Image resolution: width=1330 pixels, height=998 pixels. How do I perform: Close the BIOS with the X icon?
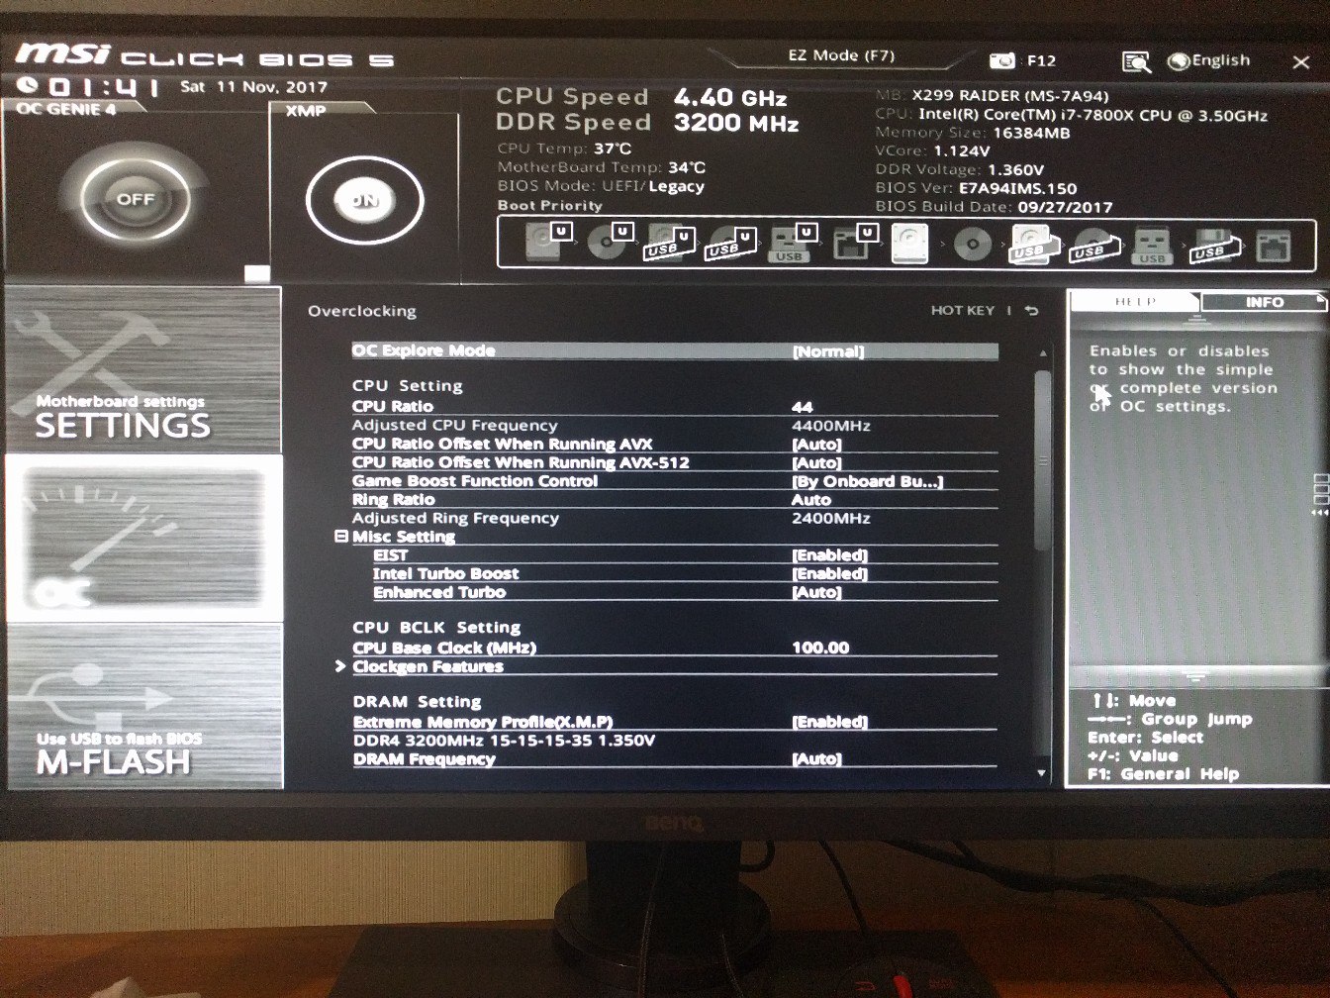pos(1301,62)
